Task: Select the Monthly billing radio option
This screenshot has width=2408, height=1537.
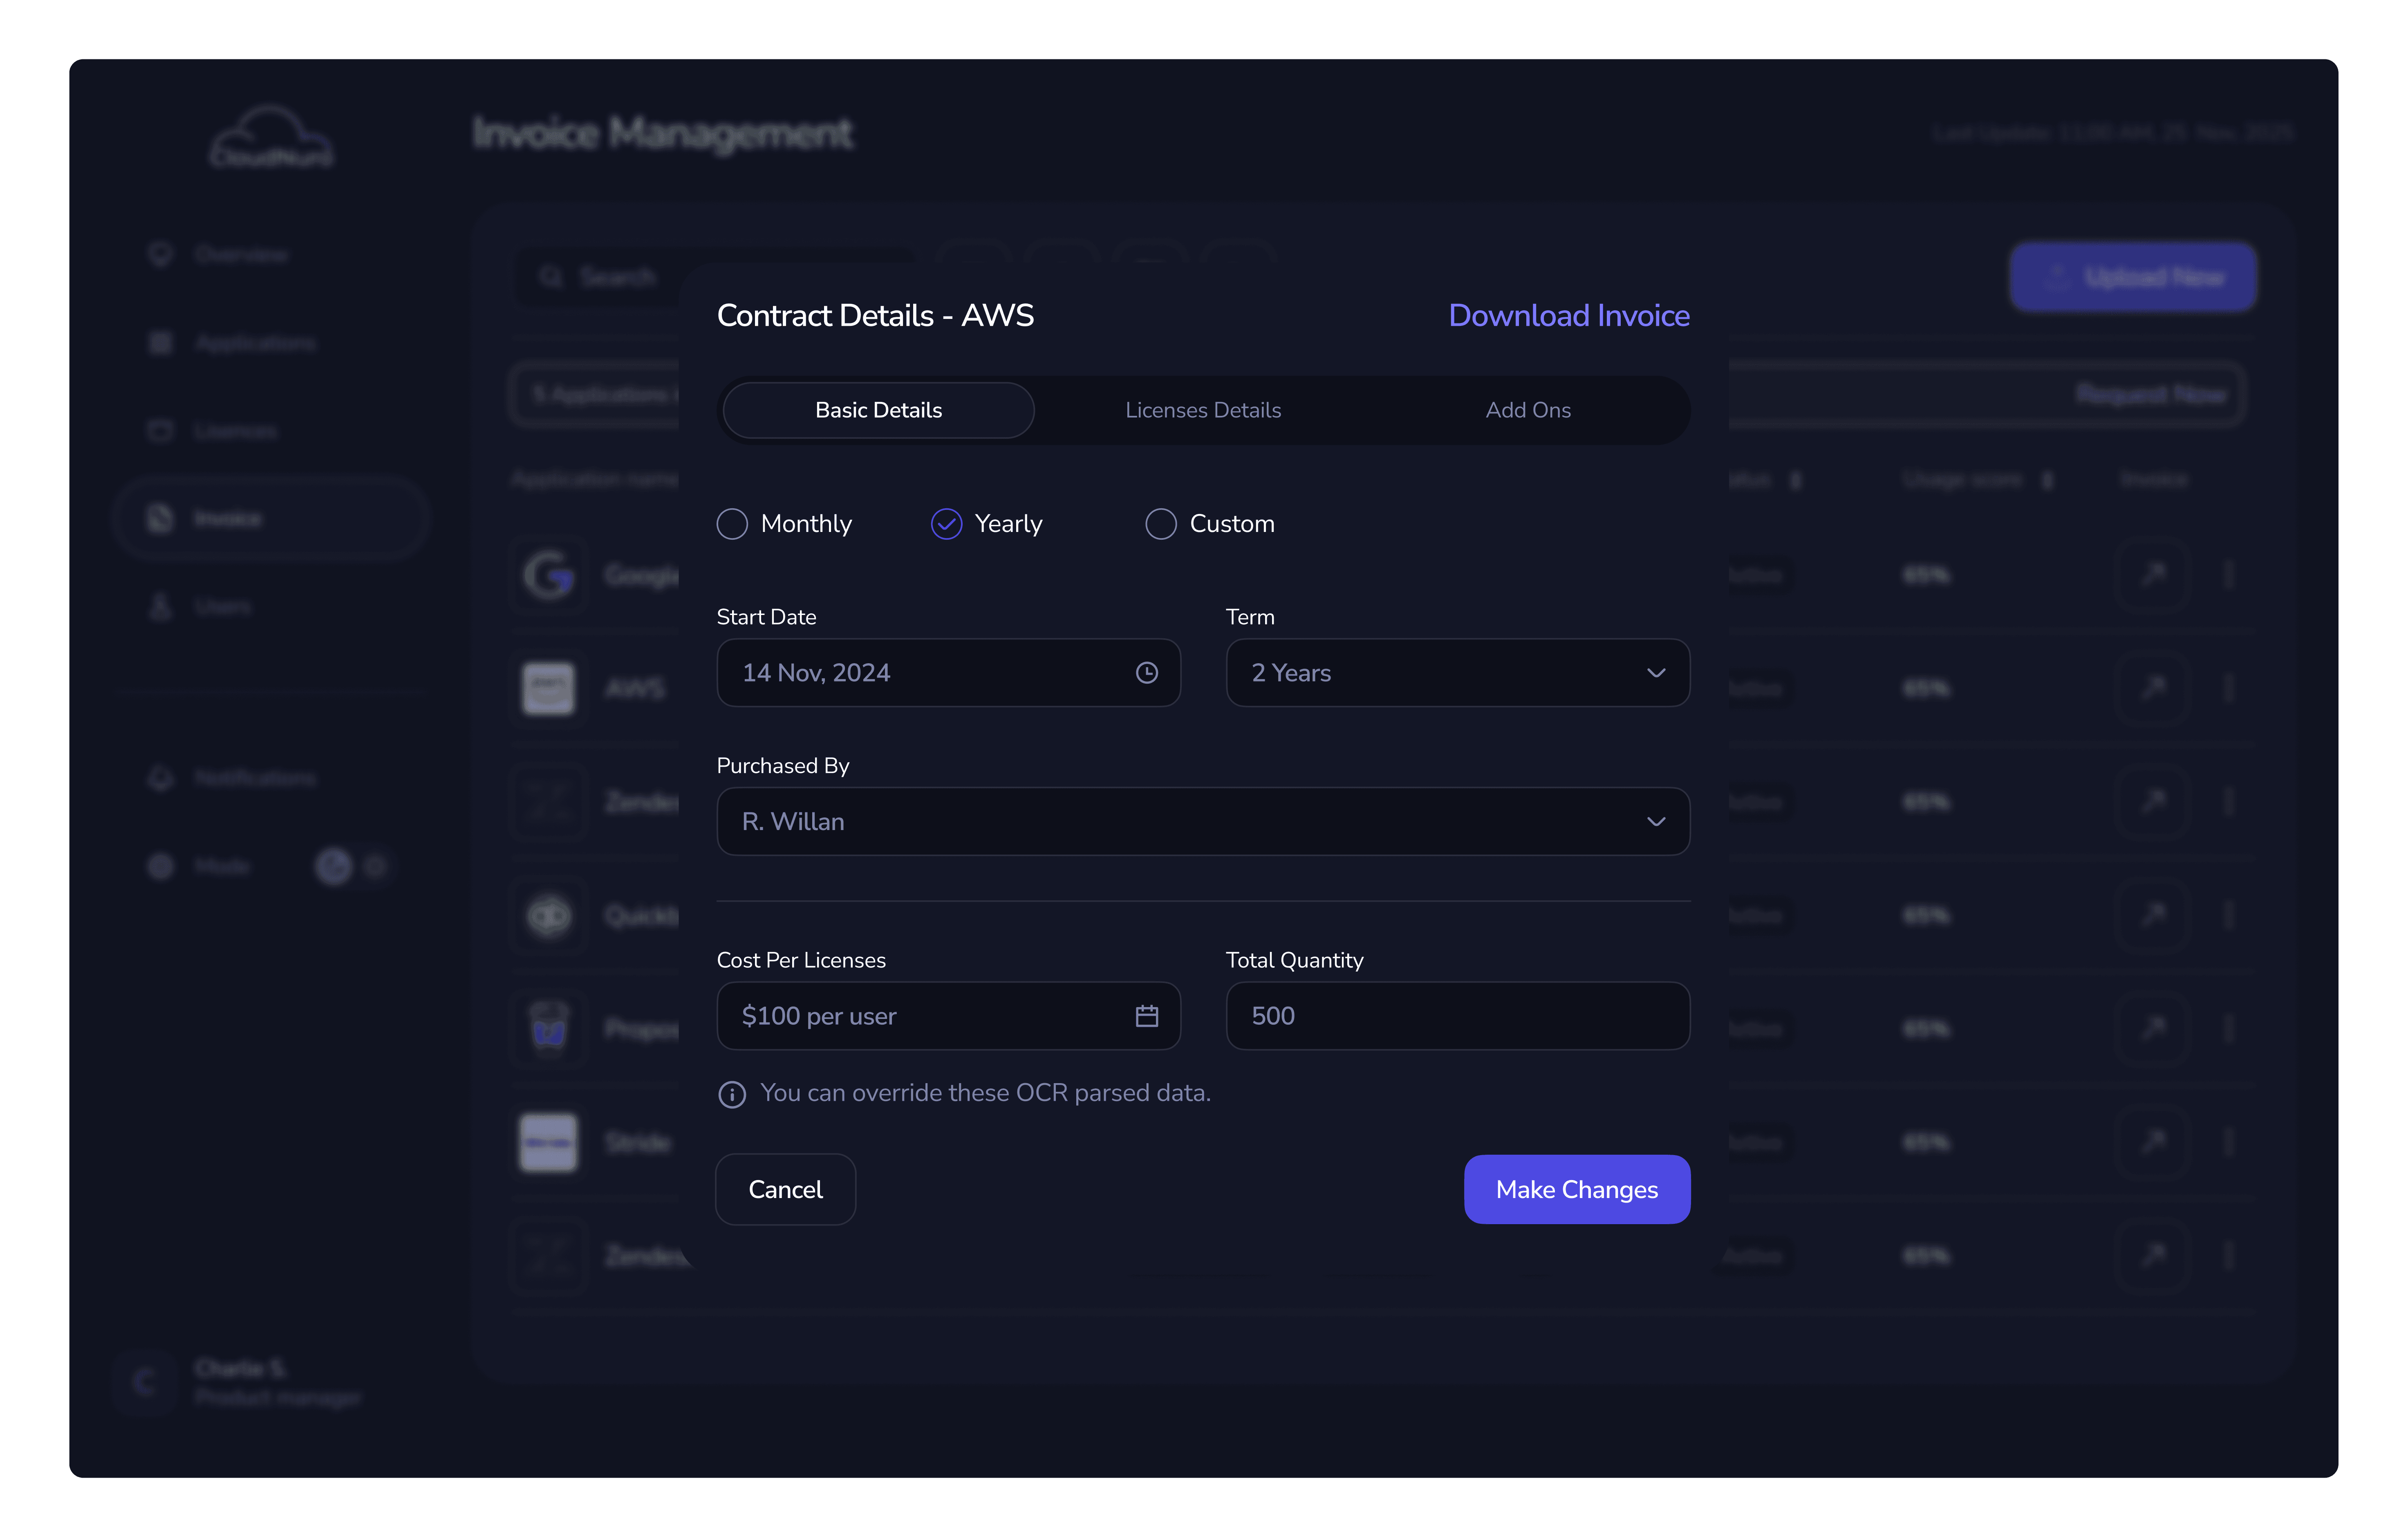Action: [732, 524]
